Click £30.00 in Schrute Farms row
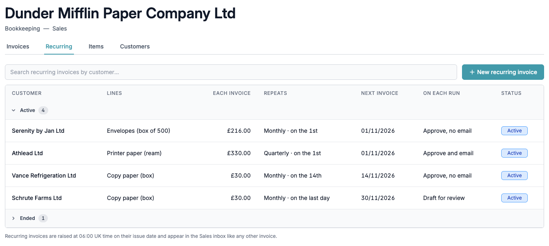Screen dimensions: 549x246 point(241,198)
